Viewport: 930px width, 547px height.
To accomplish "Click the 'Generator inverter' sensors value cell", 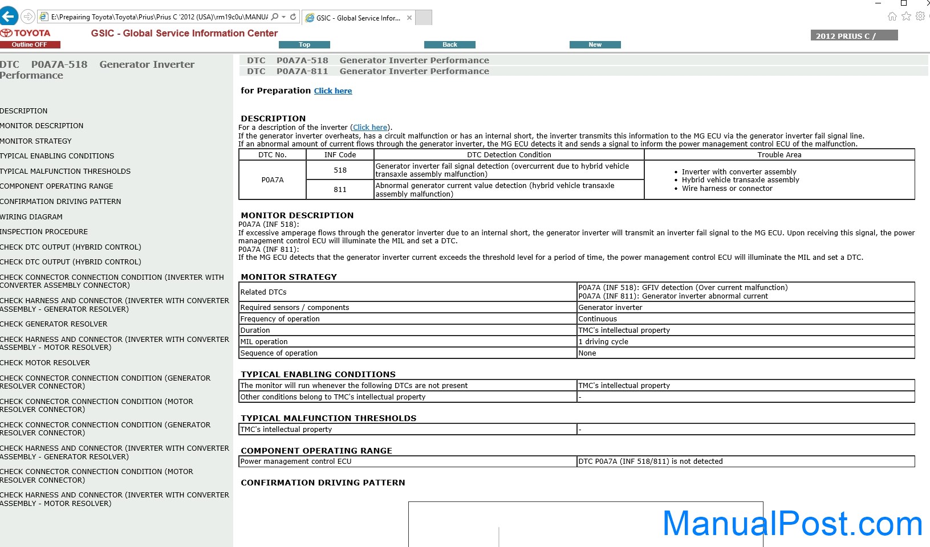I will 746,308.
